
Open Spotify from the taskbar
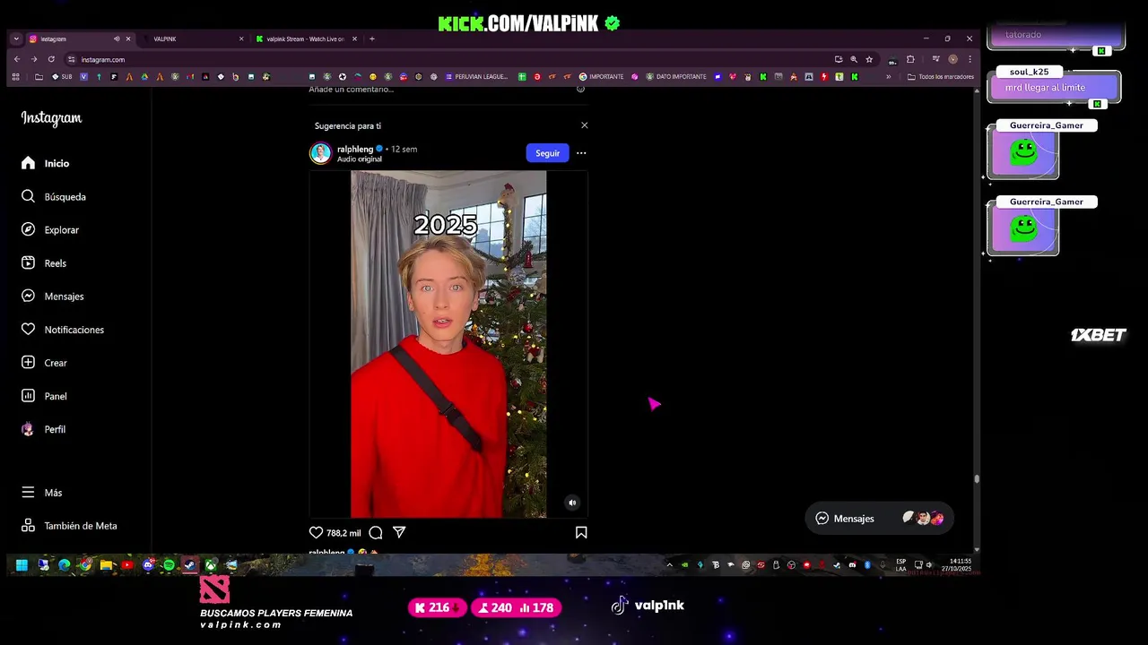click(x=169, y=565)
